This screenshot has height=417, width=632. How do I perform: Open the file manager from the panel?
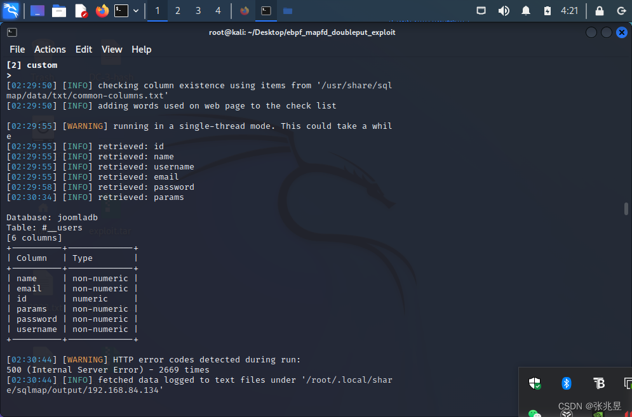click(58, 10)
